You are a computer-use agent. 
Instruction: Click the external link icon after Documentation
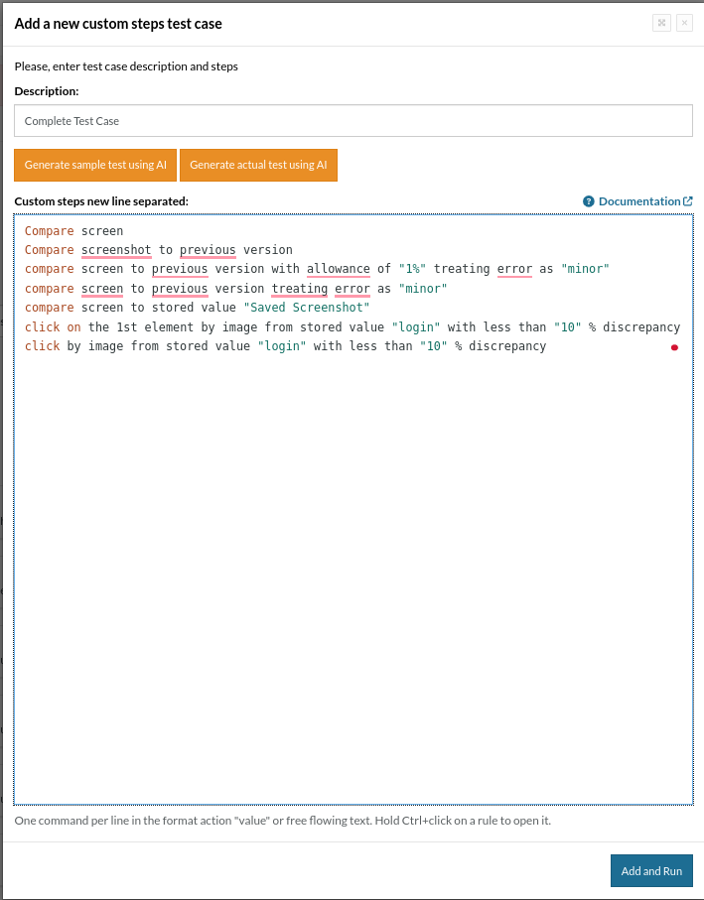(688, 201)
